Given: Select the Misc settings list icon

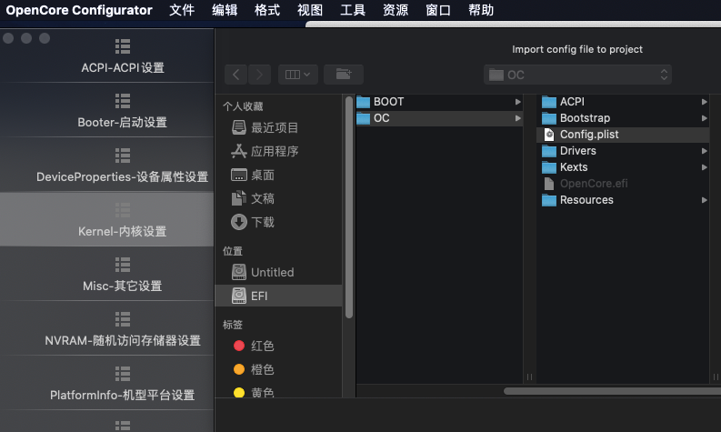Looking at the screenshot, I should click(122, 264).
